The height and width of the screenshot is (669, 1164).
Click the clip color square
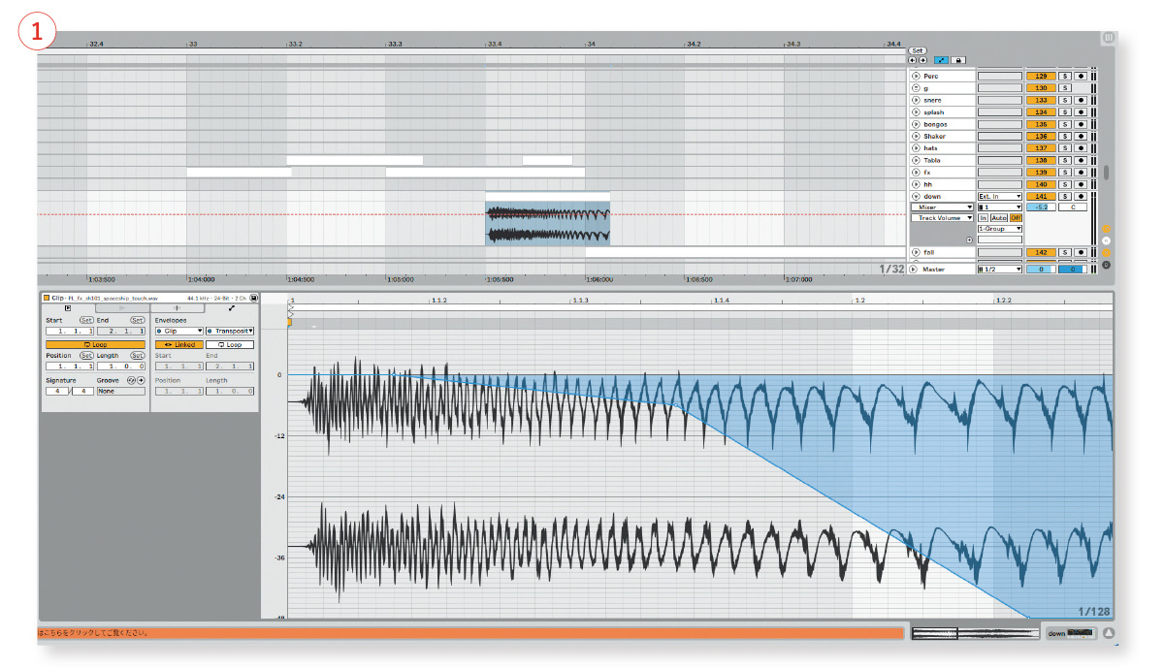coord(47,298)
